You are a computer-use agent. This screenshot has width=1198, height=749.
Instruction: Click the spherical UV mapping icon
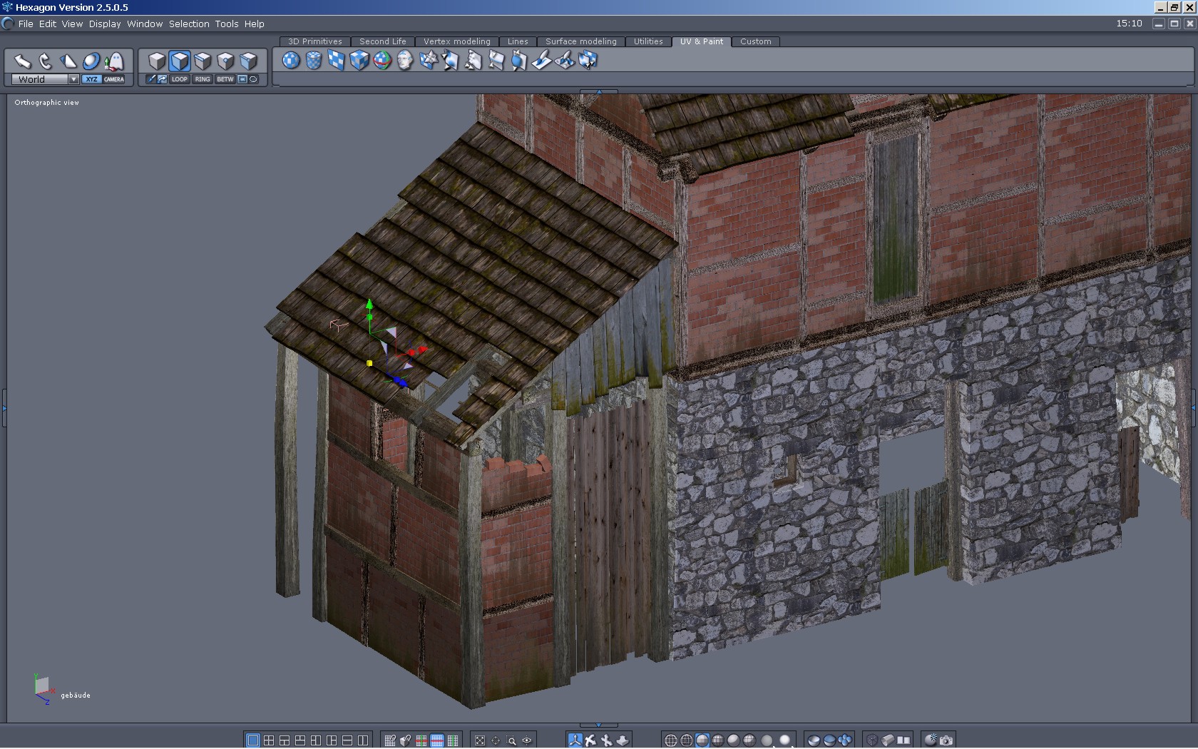(291, 61)
